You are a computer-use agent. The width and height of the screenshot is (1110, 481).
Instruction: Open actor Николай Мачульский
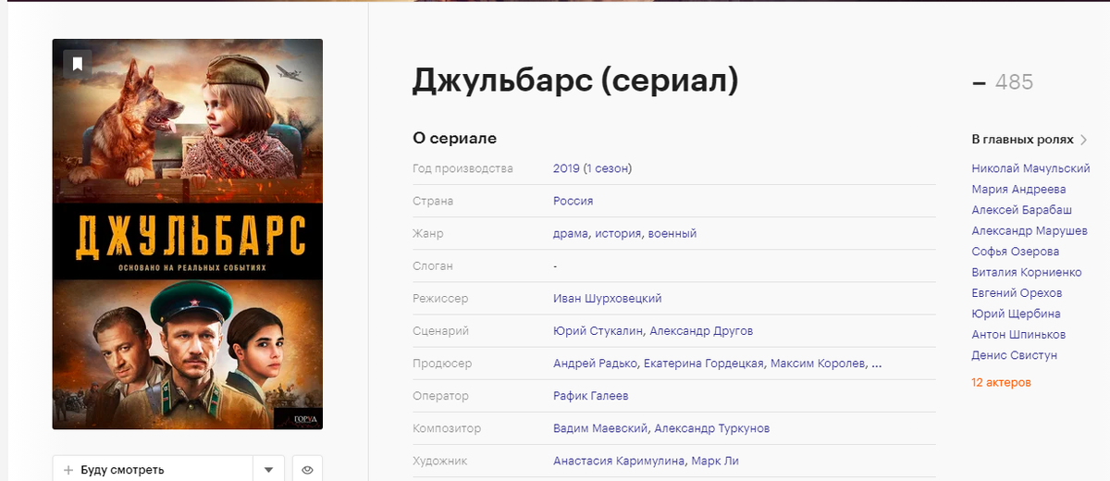click(1030, 168)
